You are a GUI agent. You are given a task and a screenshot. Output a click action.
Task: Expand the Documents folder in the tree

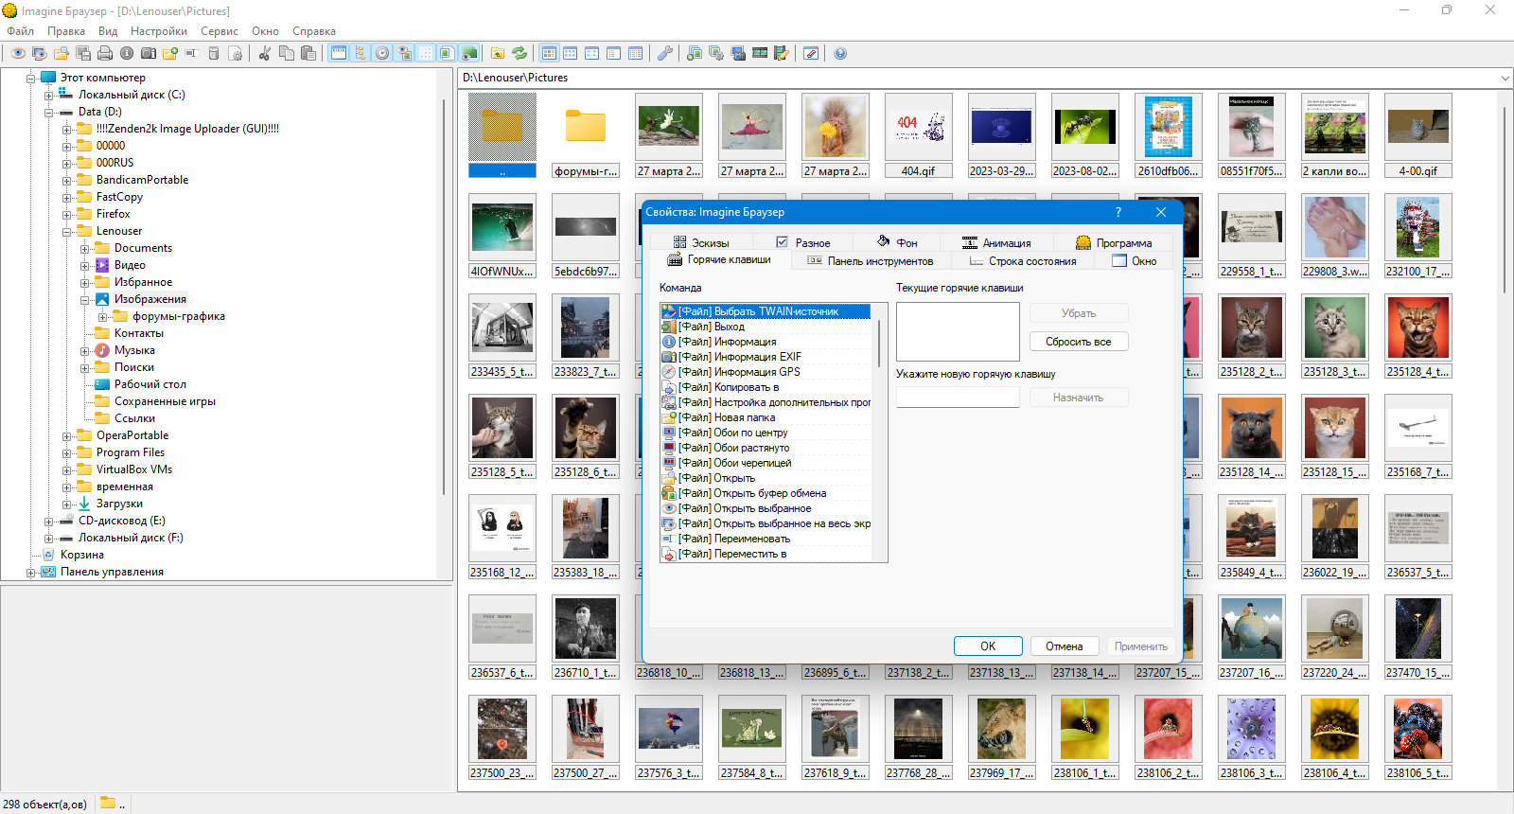click(x=84, y=248)
